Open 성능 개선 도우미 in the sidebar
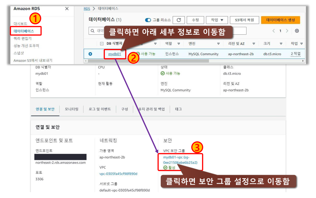 [x=26, y=46]
